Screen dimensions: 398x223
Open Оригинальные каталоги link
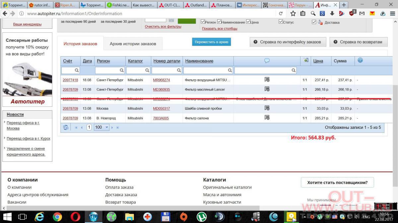tap(228, 187)
